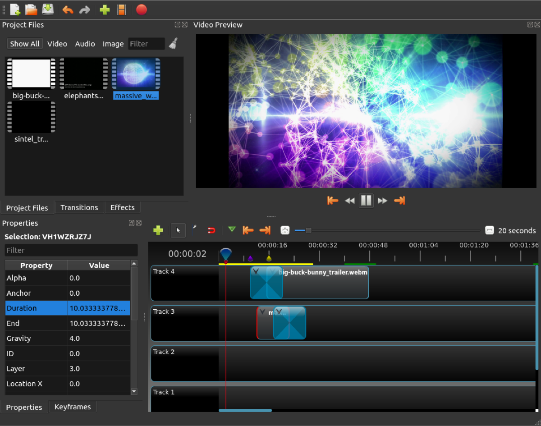
Task: Add a marker with the green triangle dropdown
Action: point(232,230)
